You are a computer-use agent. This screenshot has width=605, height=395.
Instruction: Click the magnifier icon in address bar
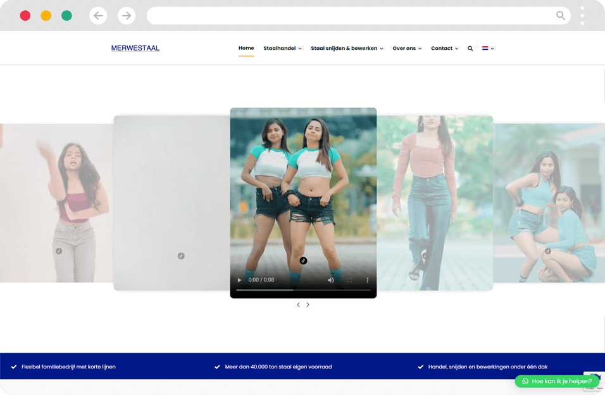pyautogui.click(x=560, y=15)
